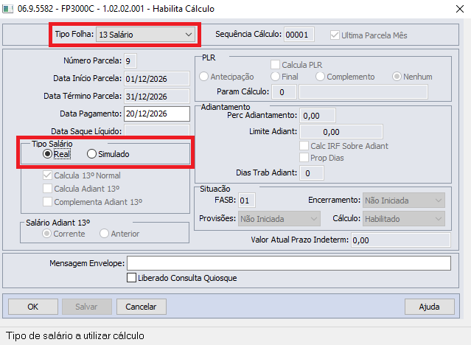
Task: Click the Cancelar button
Action: (x=142, y=307)
